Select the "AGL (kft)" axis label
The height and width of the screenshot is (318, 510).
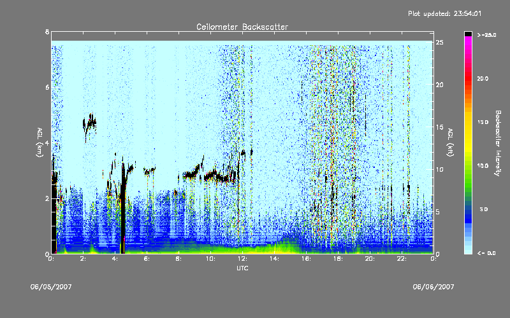coord(450,142)
